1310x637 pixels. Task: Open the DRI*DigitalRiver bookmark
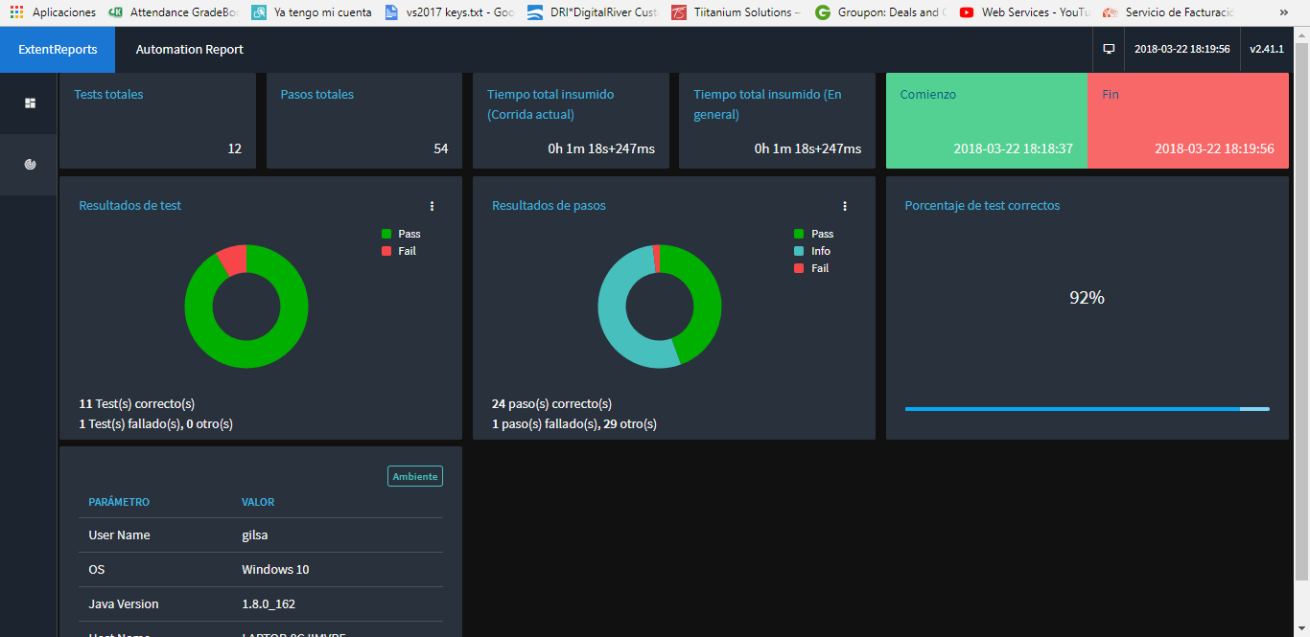click(594, 12)
